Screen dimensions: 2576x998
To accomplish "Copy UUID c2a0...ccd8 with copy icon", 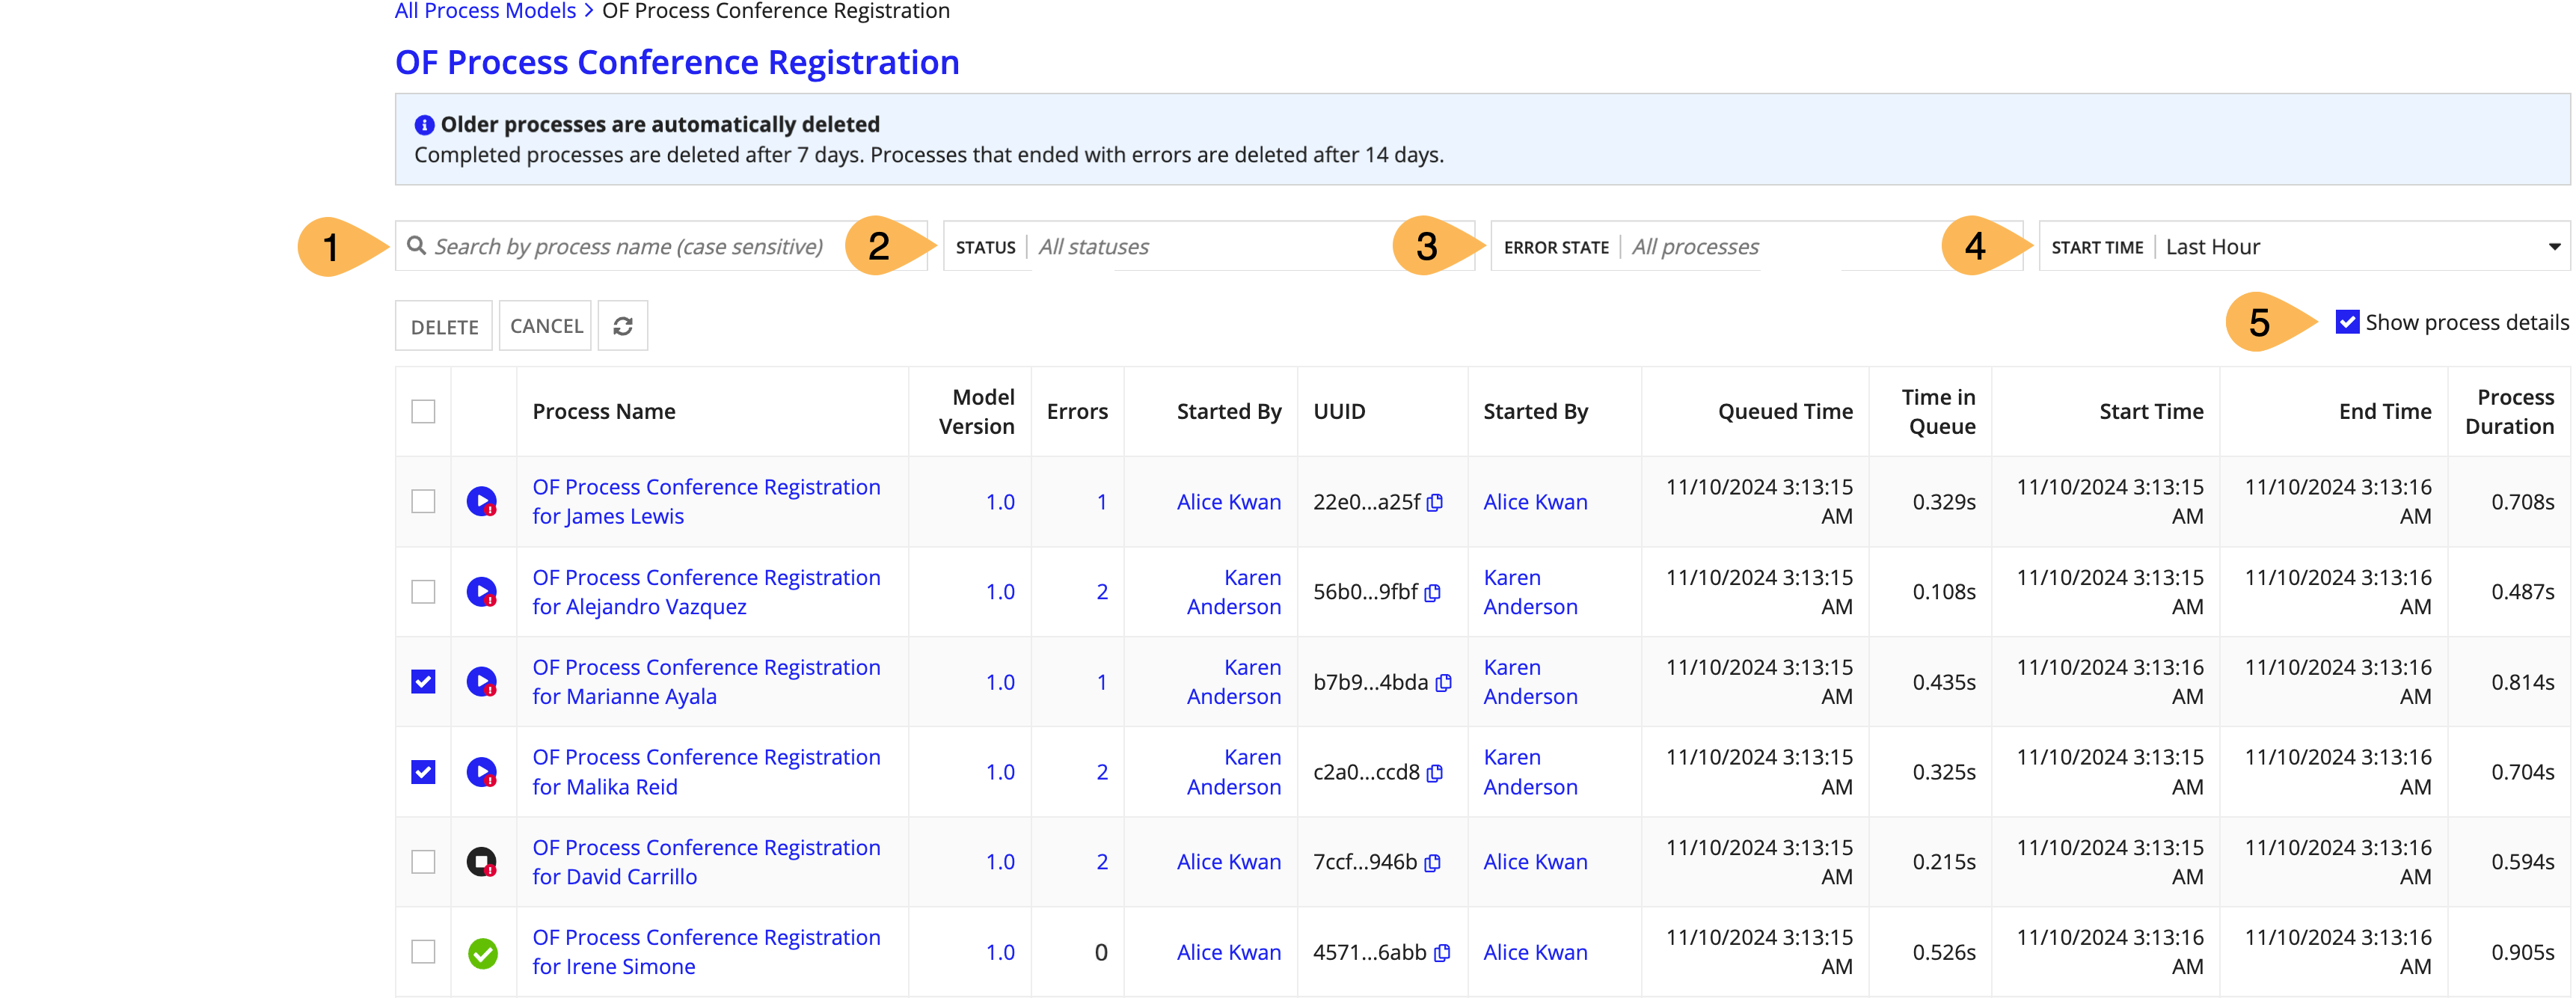I will (1435, 772).
